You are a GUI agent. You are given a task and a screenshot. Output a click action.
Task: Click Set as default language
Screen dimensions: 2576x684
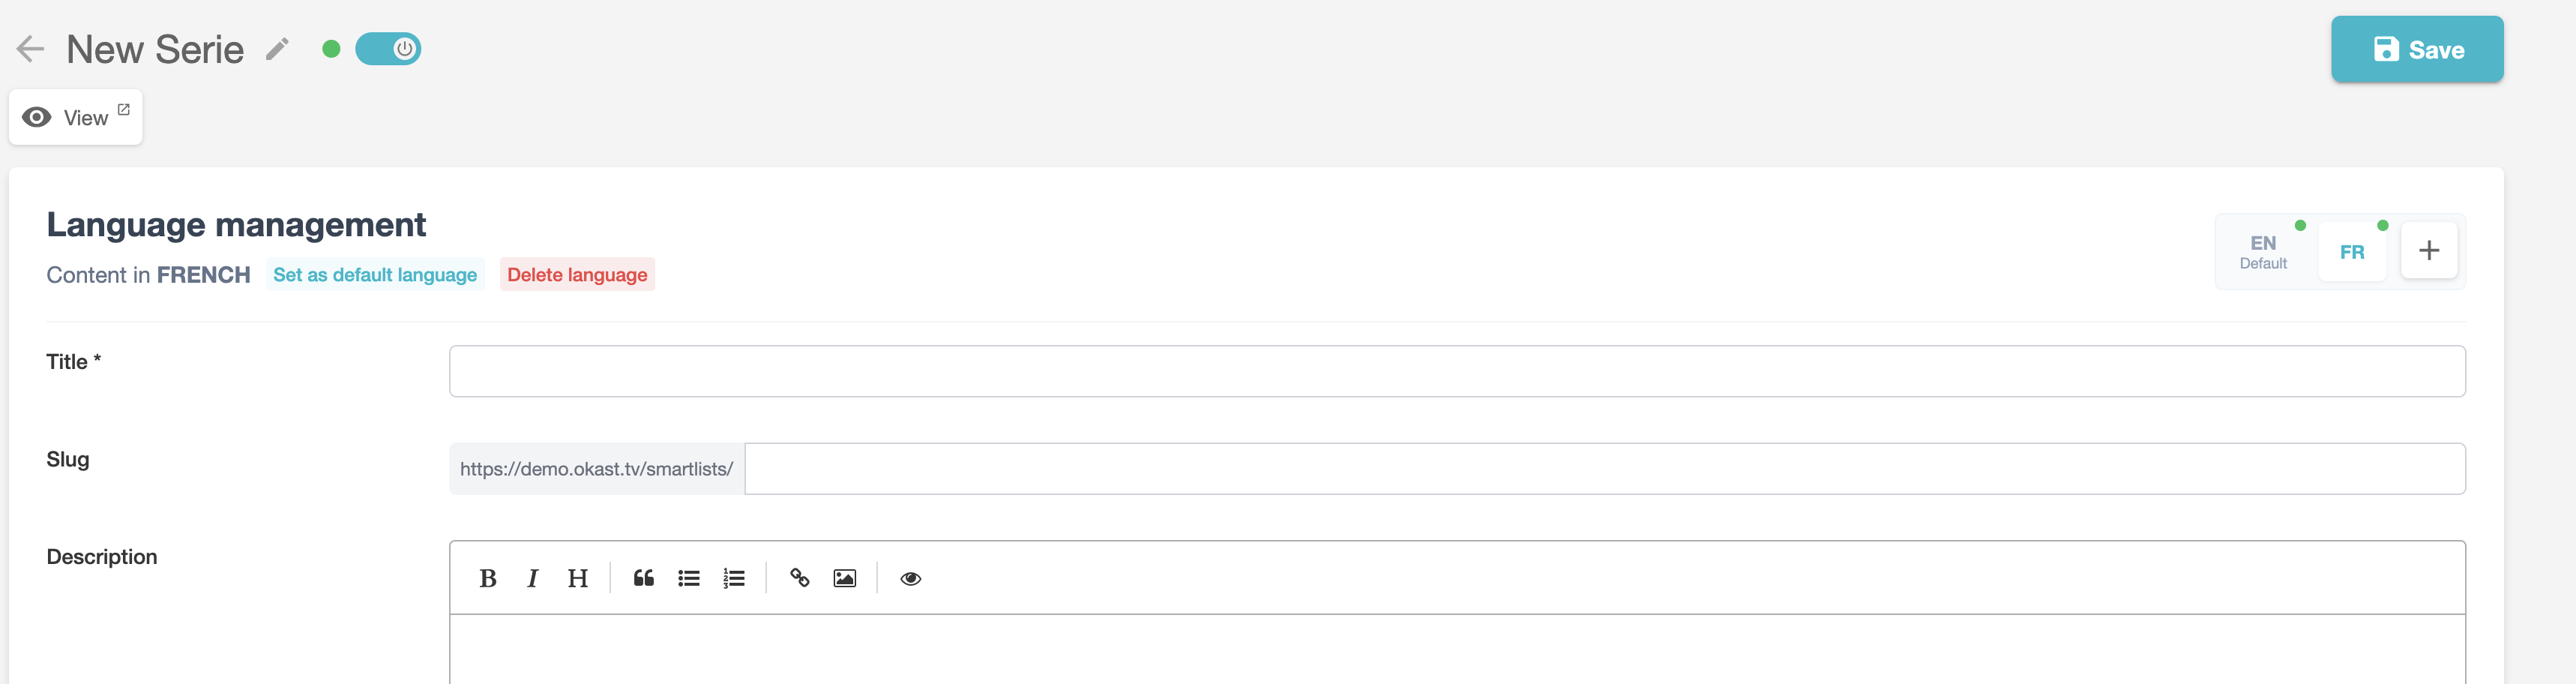[375, 275]
